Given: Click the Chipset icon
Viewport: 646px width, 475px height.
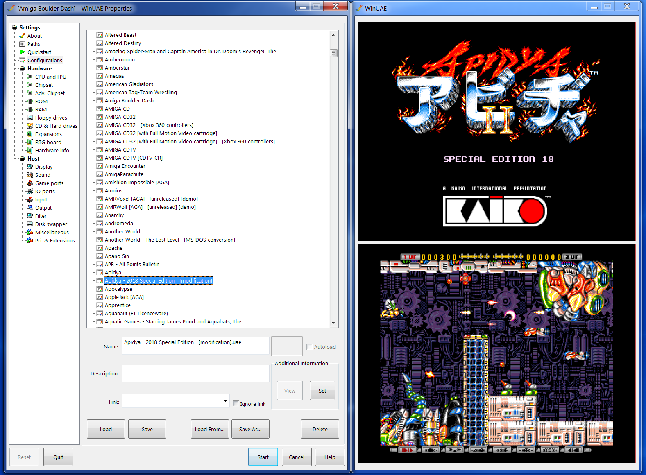Looking at the screenshot, I should (x=30, y=85).
